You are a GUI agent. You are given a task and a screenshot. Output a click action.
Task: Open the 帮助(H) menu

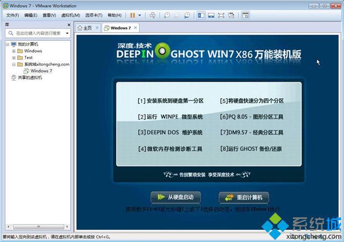[114, 16]
